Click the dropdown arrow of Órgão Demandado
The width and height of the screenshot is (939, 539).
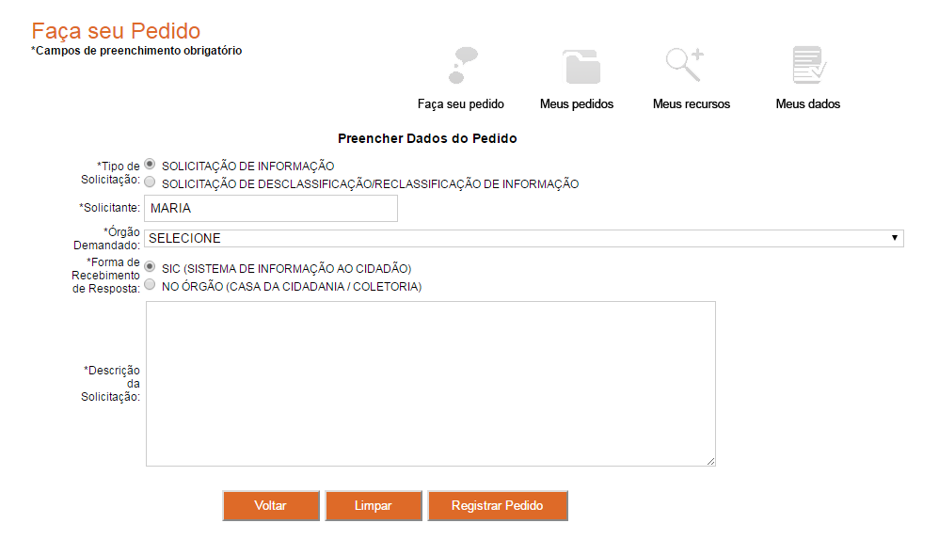pyautogui.click(x=895, y=239)
